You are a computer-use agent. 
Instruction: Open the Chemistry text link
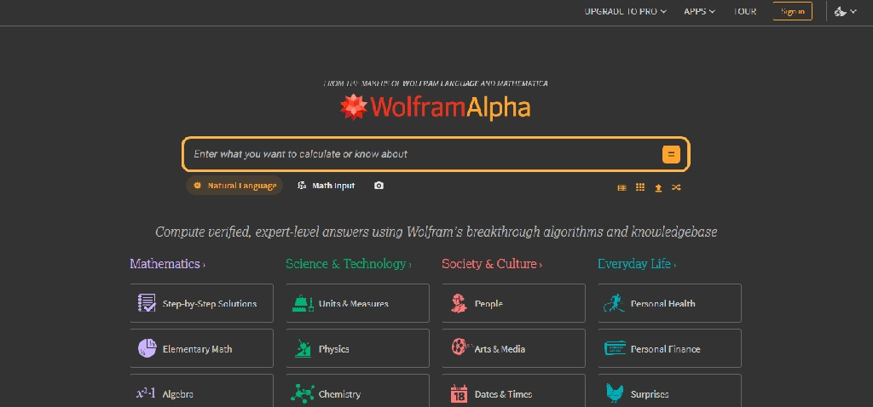(x=339, y=394)
